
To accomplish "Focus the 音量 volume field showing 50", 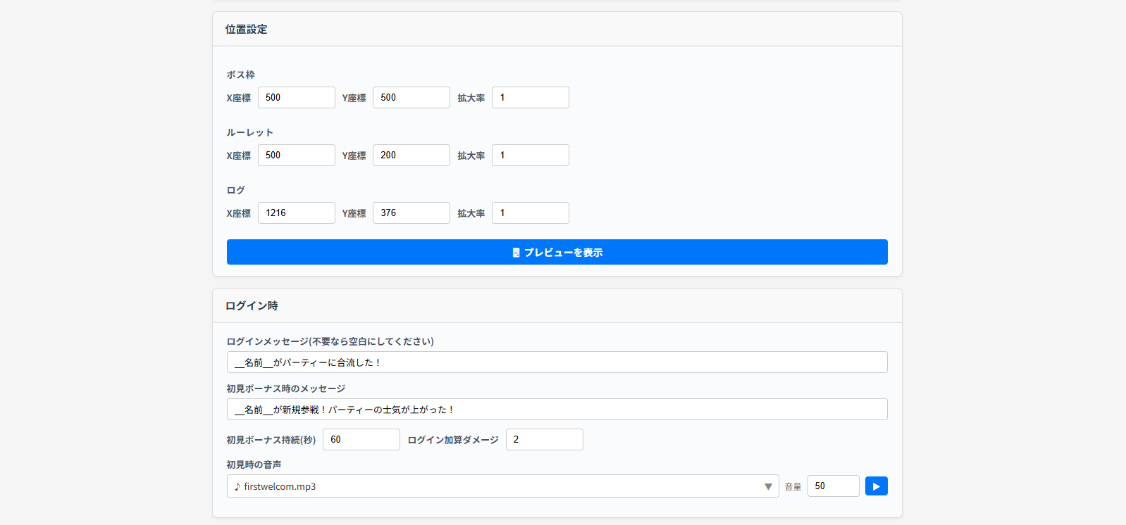I will (x=833, y=486).
